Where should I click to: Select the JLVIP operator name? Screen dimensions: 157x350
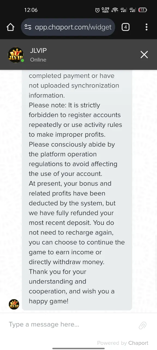(x=38, y=51)
